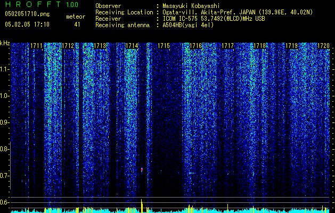Click the meteor count 41
Screen dimensions: 335x213
[77, 24]
